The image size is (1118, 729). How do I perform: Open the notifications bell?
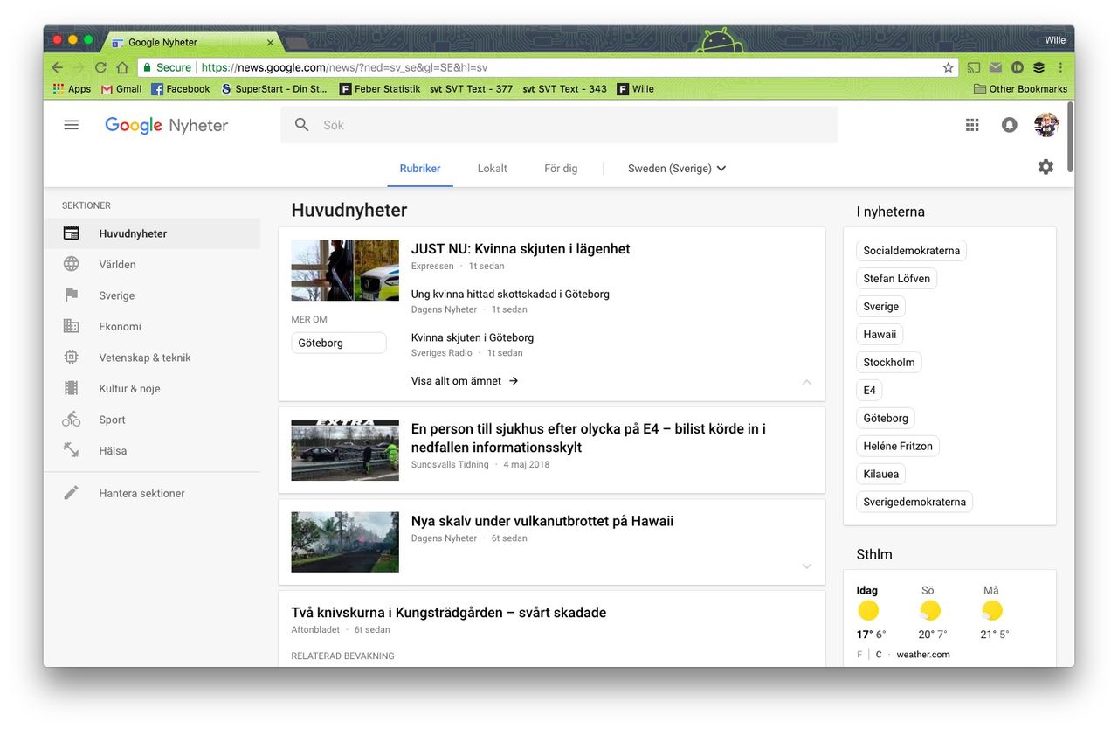(1009, 124)
